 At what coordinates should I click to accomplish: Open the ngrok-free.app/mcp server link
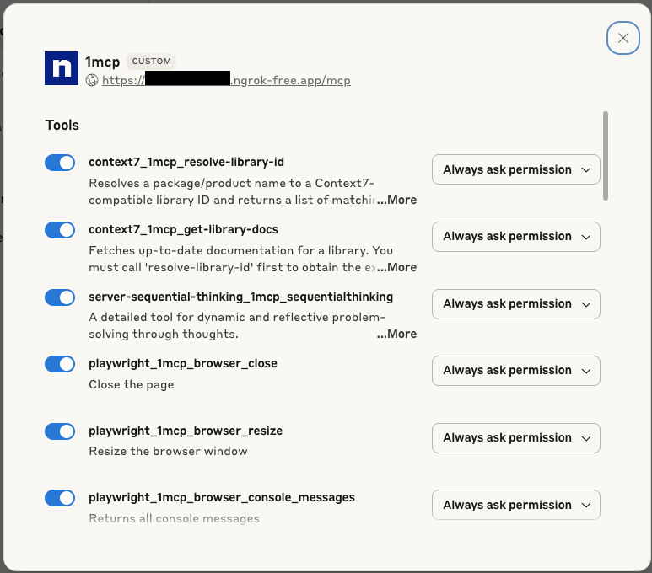(226, 80)
